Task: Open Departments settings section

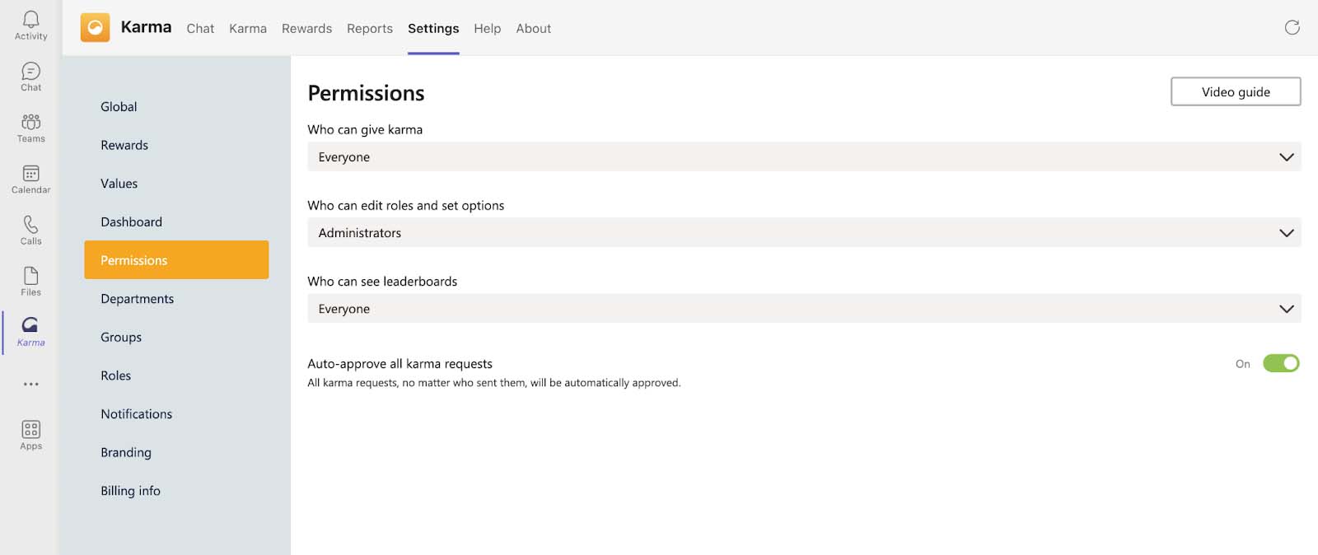Action: (176, 298)
